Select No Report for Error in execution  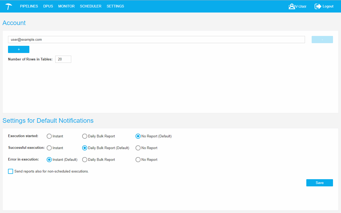pos(138,160)
